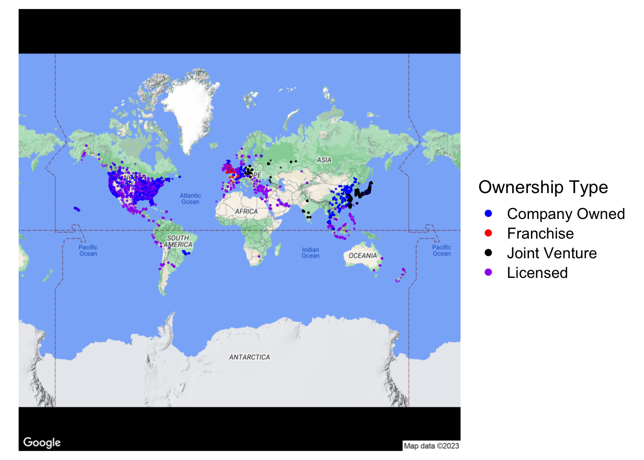Click the red Franchise legend dot
The width and height of the screenshot is (644, 460).
coord(488,233)
